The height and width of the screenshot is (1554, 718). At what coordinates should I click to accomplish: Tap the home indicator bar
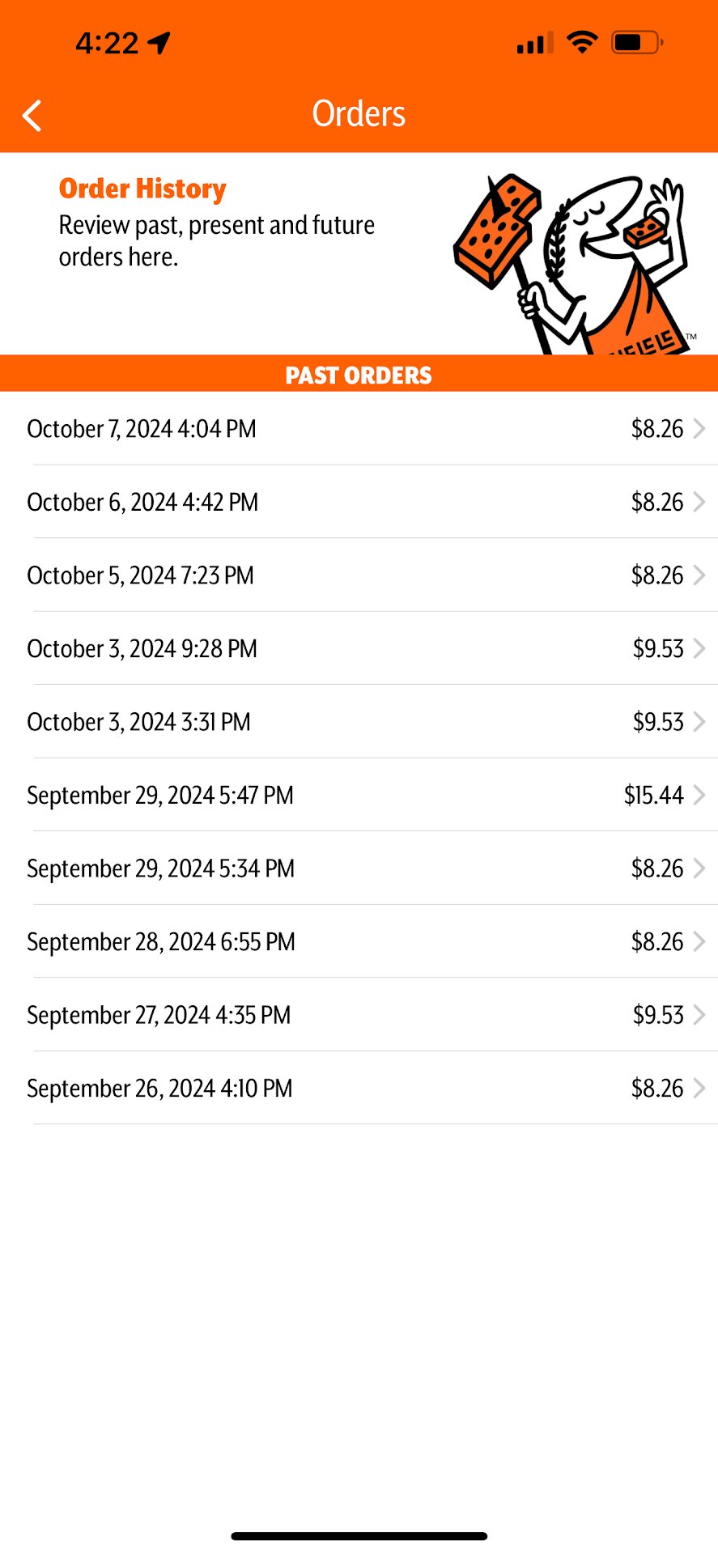[x=359, y=1535]
